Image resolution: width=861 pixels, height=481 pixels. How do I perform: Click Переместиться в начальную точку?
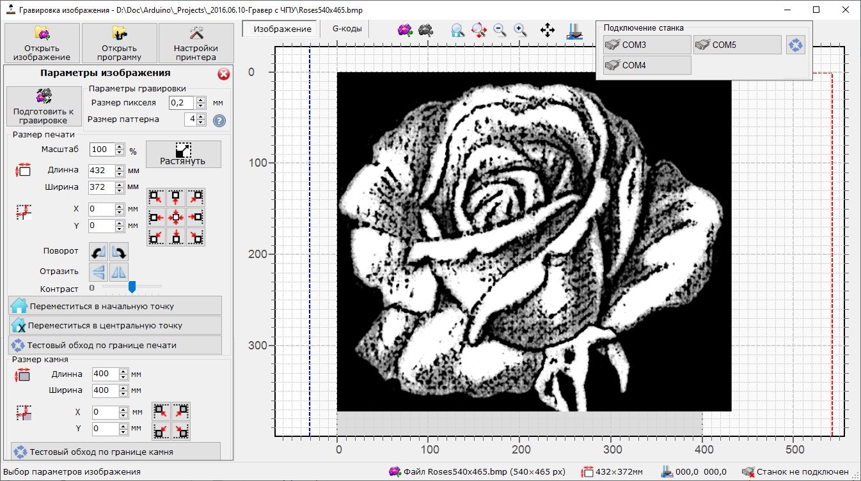click(115, 305)
